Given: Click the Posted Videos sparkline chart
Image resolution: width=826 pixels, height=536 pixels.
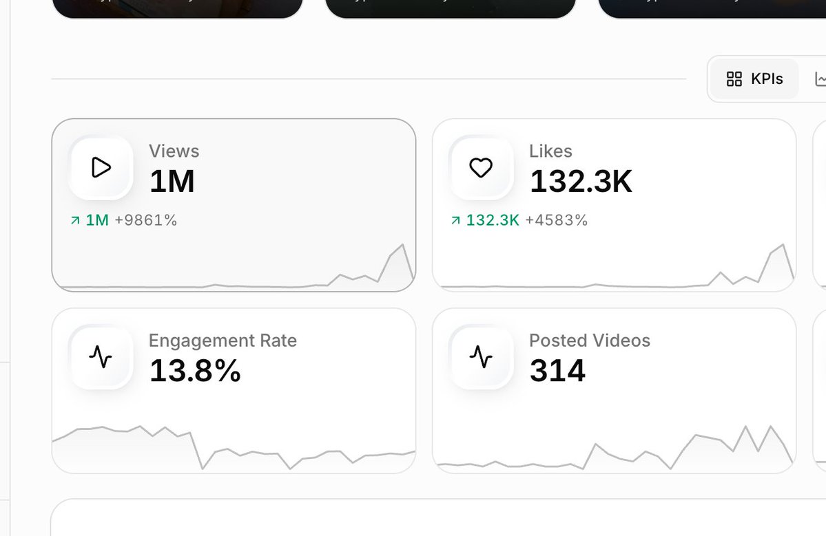Looking at the screenshot, I should click(615, 448).
